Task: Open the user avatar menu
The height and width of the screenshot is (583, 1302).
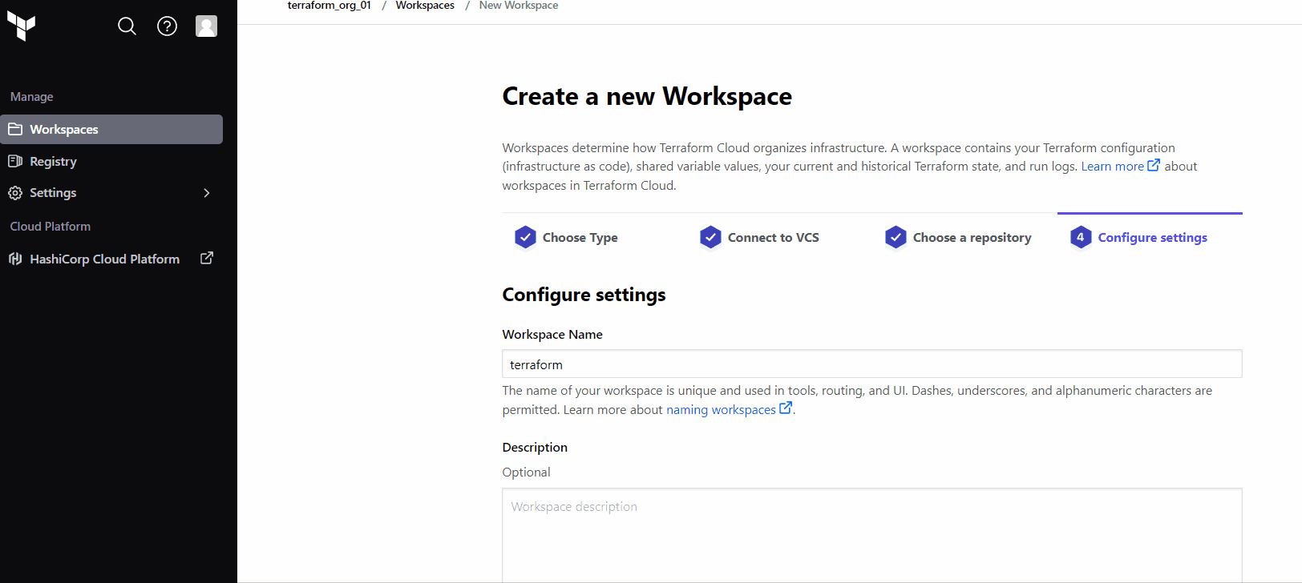Action: [x=206, y=26]
